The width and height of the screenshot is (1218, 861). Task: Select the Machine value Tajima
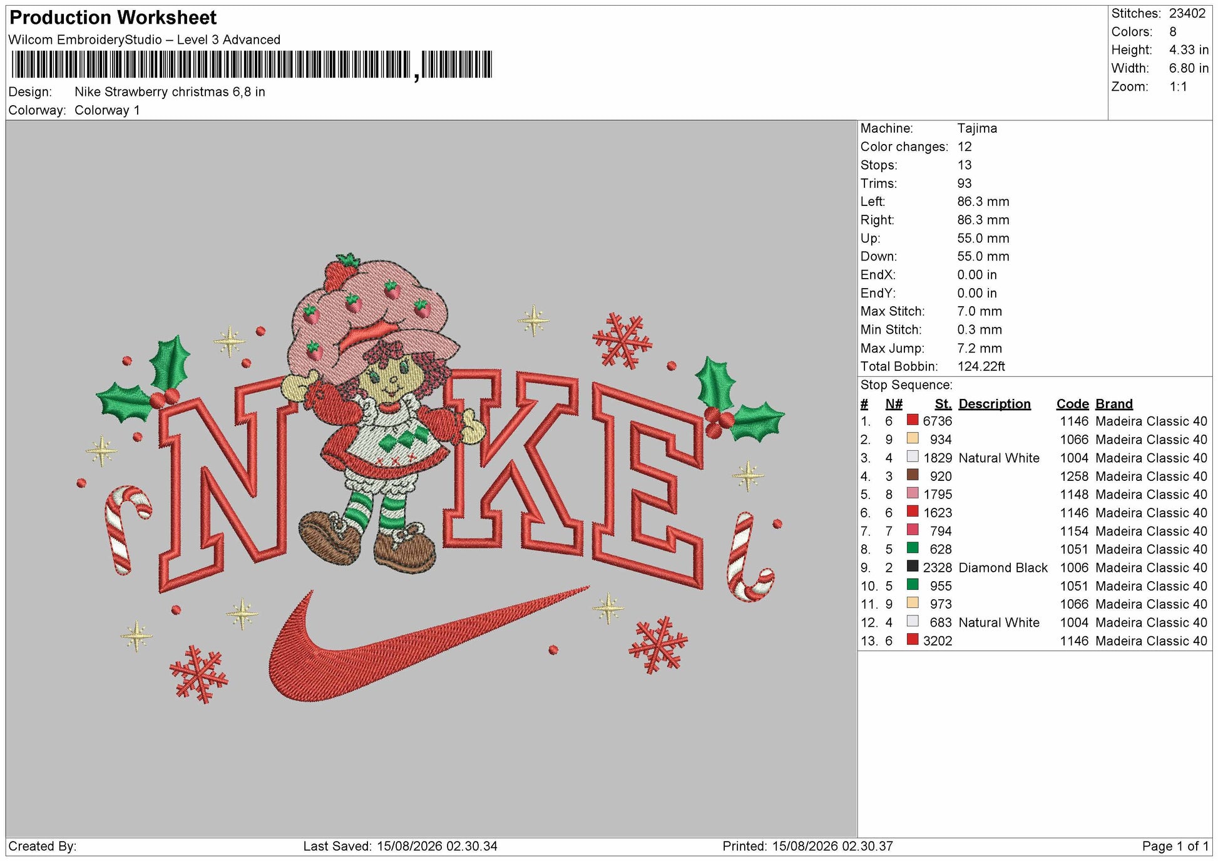977,128
